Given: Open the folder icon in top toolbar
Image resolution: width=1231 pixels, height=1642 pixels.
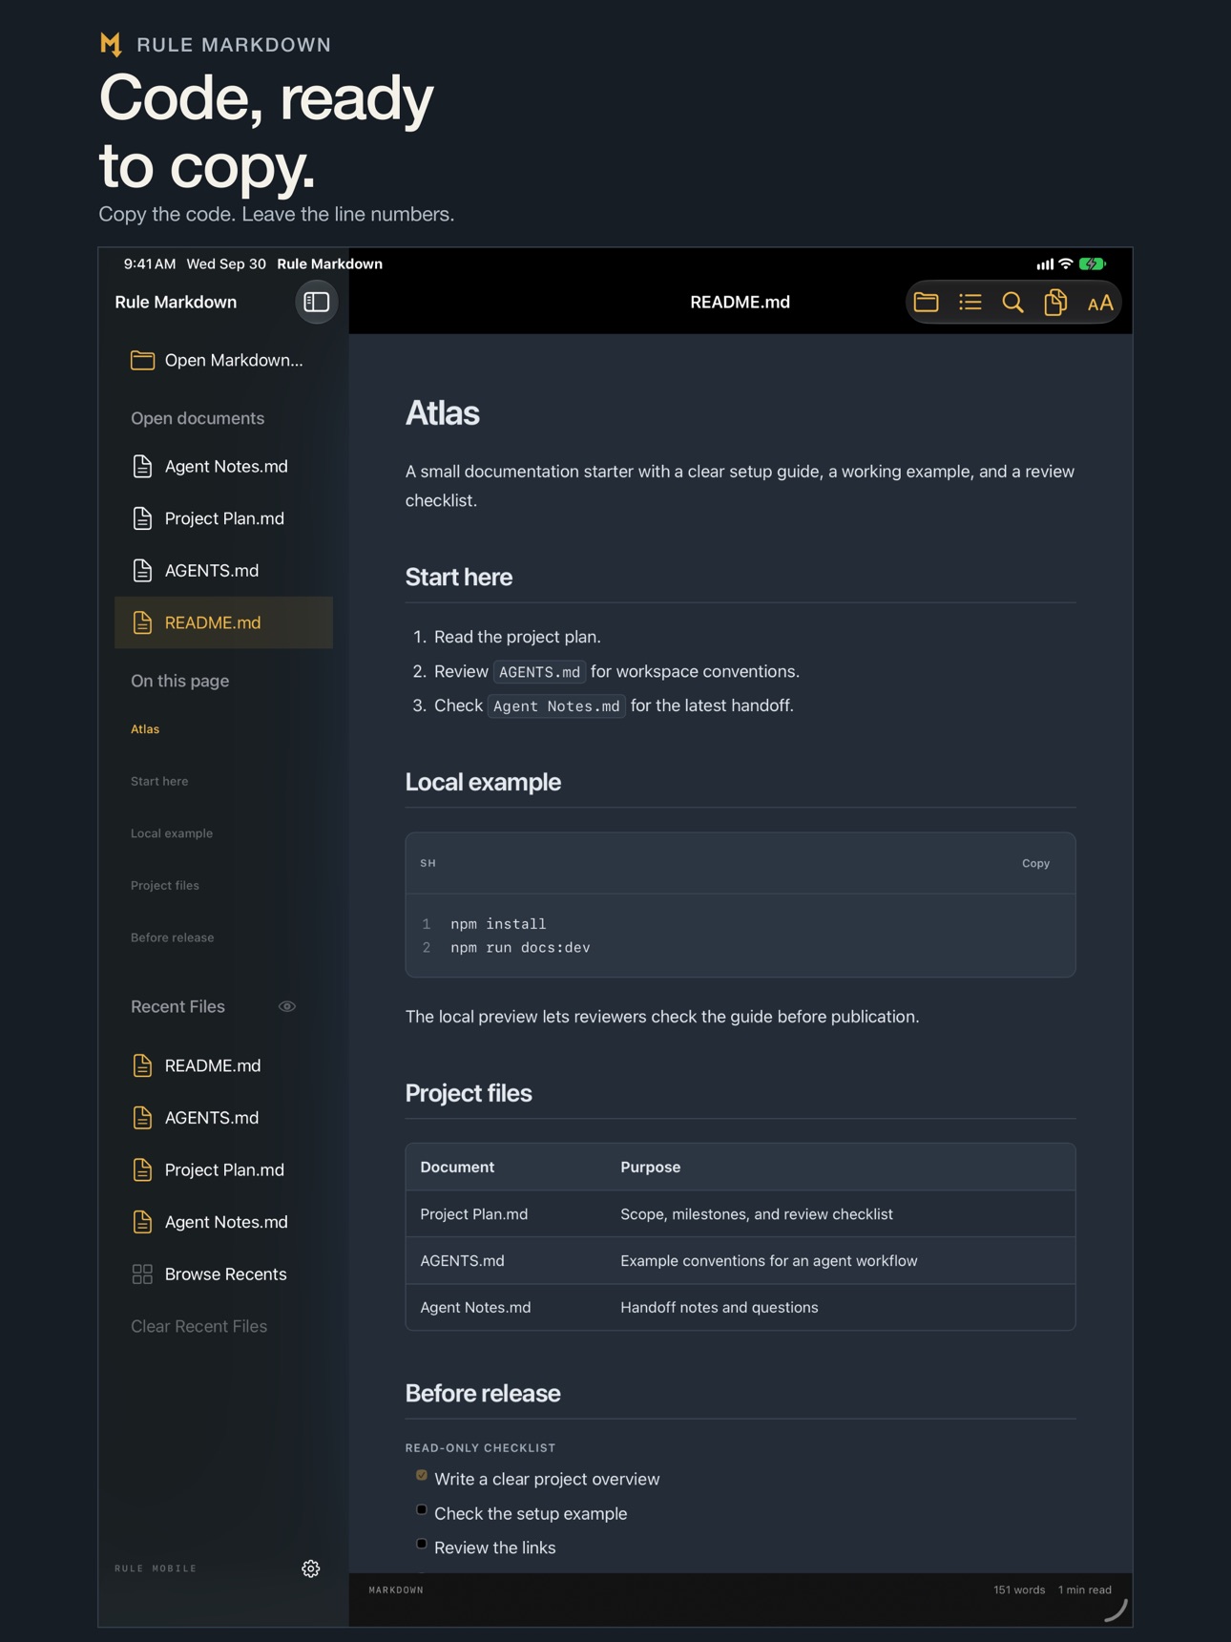Looking at the screenshot, I should (926, 303).
